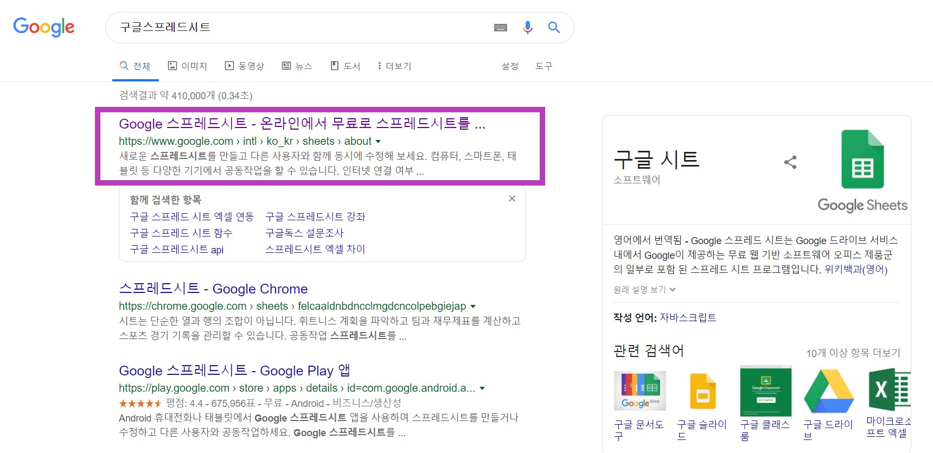Click related search 구글 스프레드시트 api
This screenshot has width=933, height=453.
click(177, 250)
